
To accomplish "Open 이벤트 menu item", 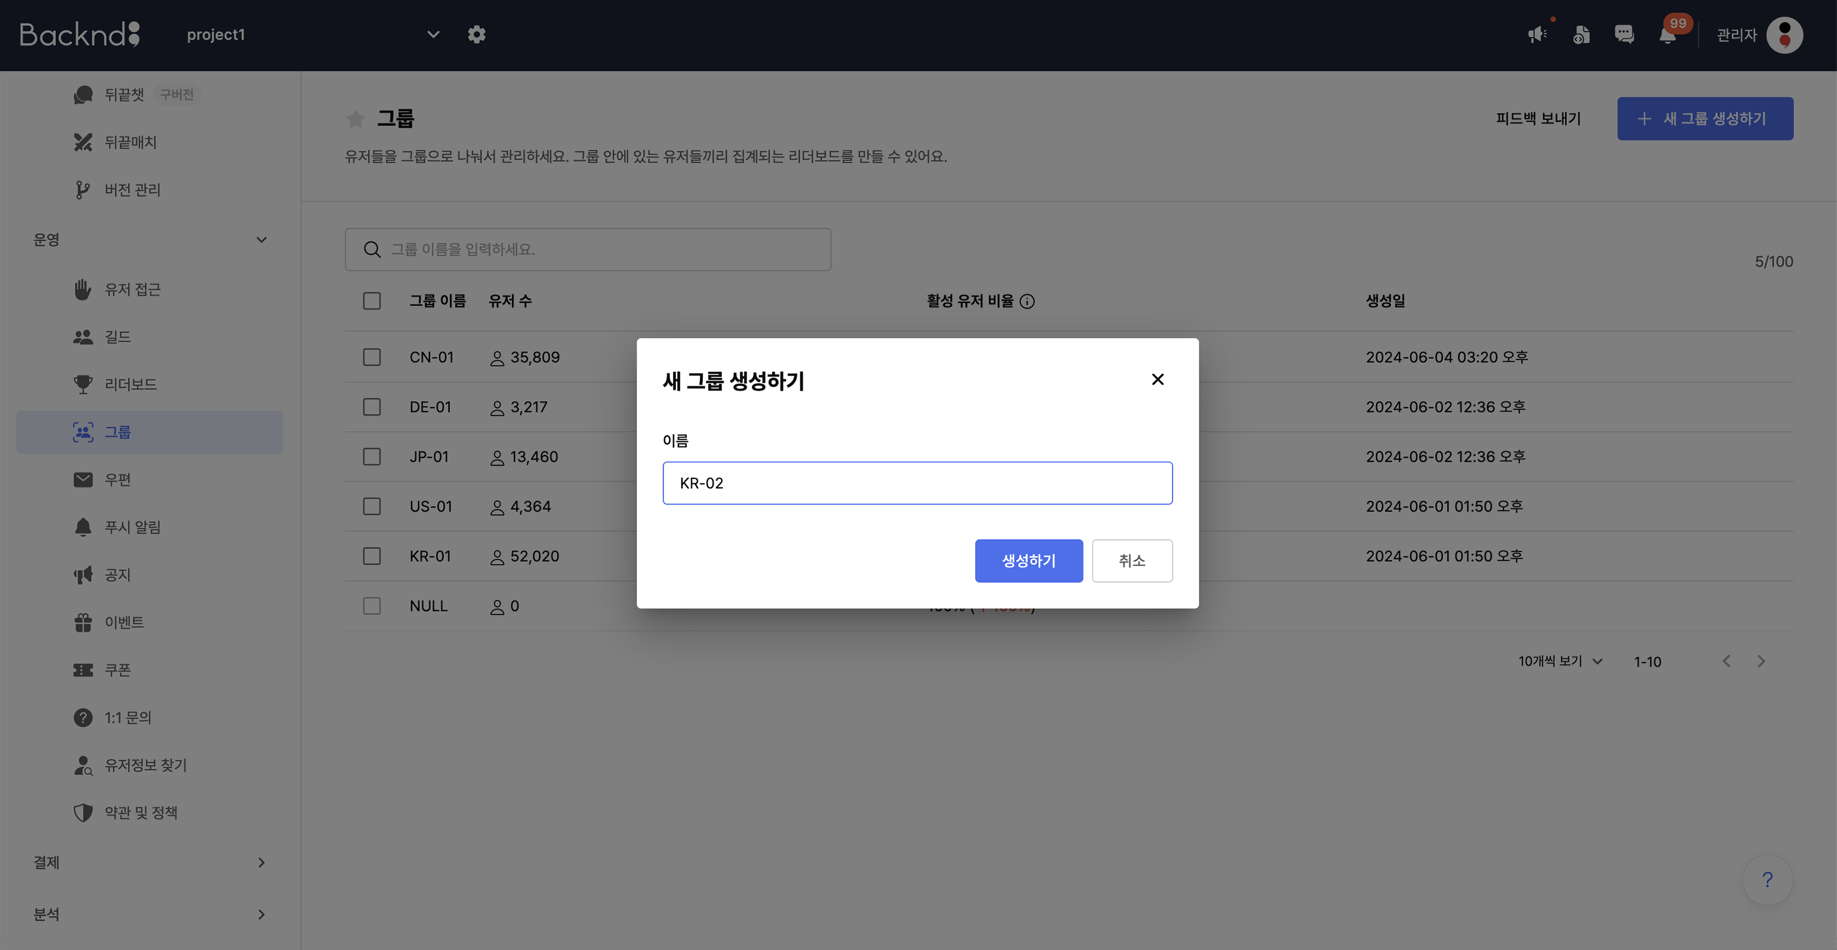I will pyautogui.click(x=150, y=622).
